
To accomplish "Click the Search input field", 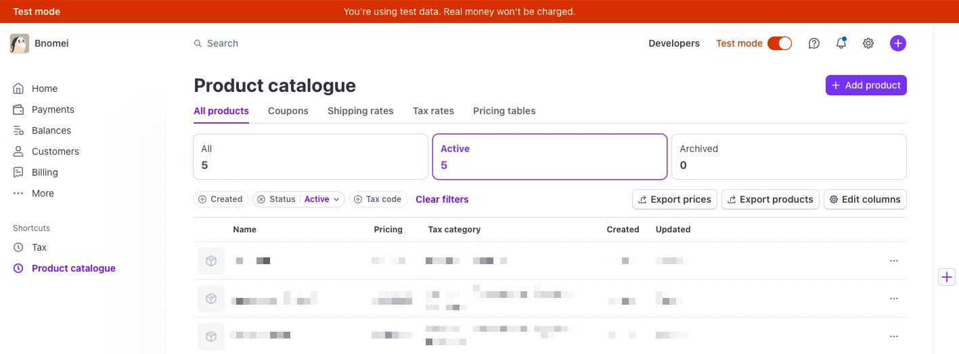I will tap(406, 43).
